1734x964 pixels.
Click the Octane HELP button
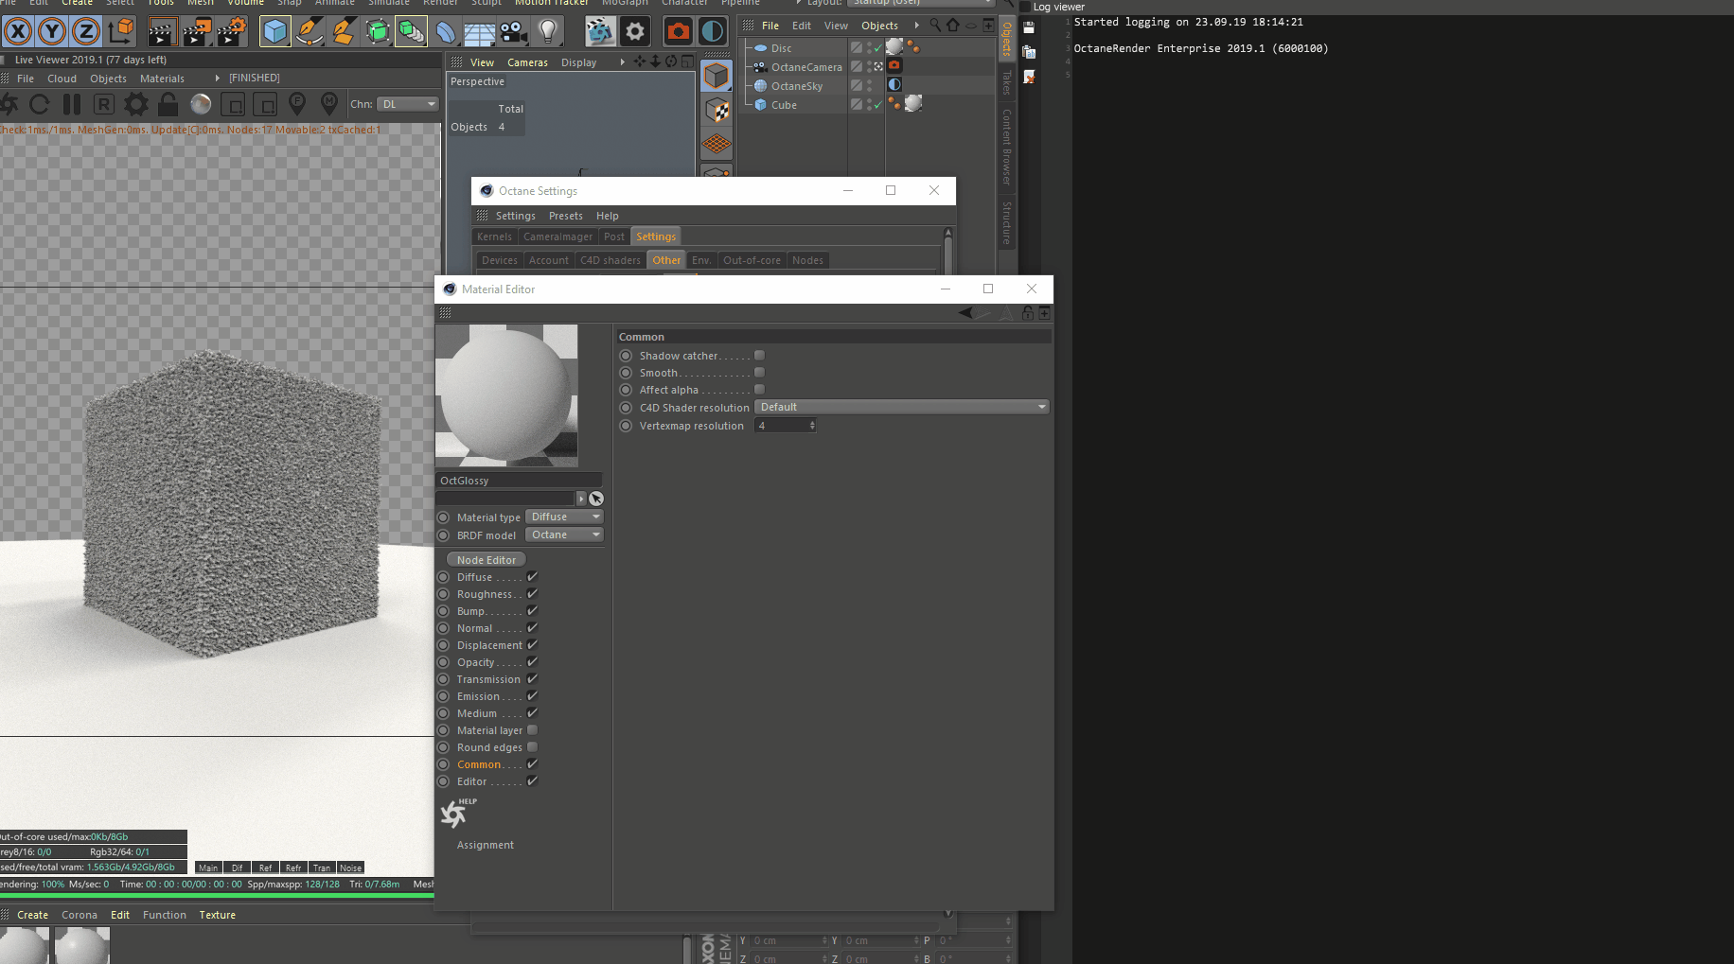pos(458,813)
